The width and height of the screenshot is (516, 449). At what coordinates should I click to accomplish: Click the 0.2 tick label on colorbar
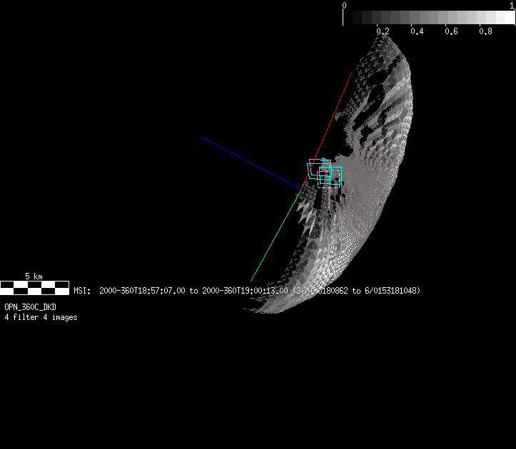[383, 31]
